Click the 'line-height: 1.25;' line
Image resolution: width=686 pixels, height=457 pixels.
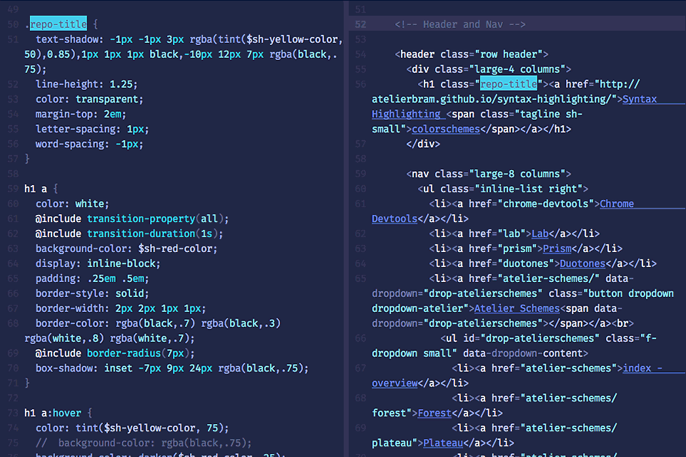click(x=86, y=84)
